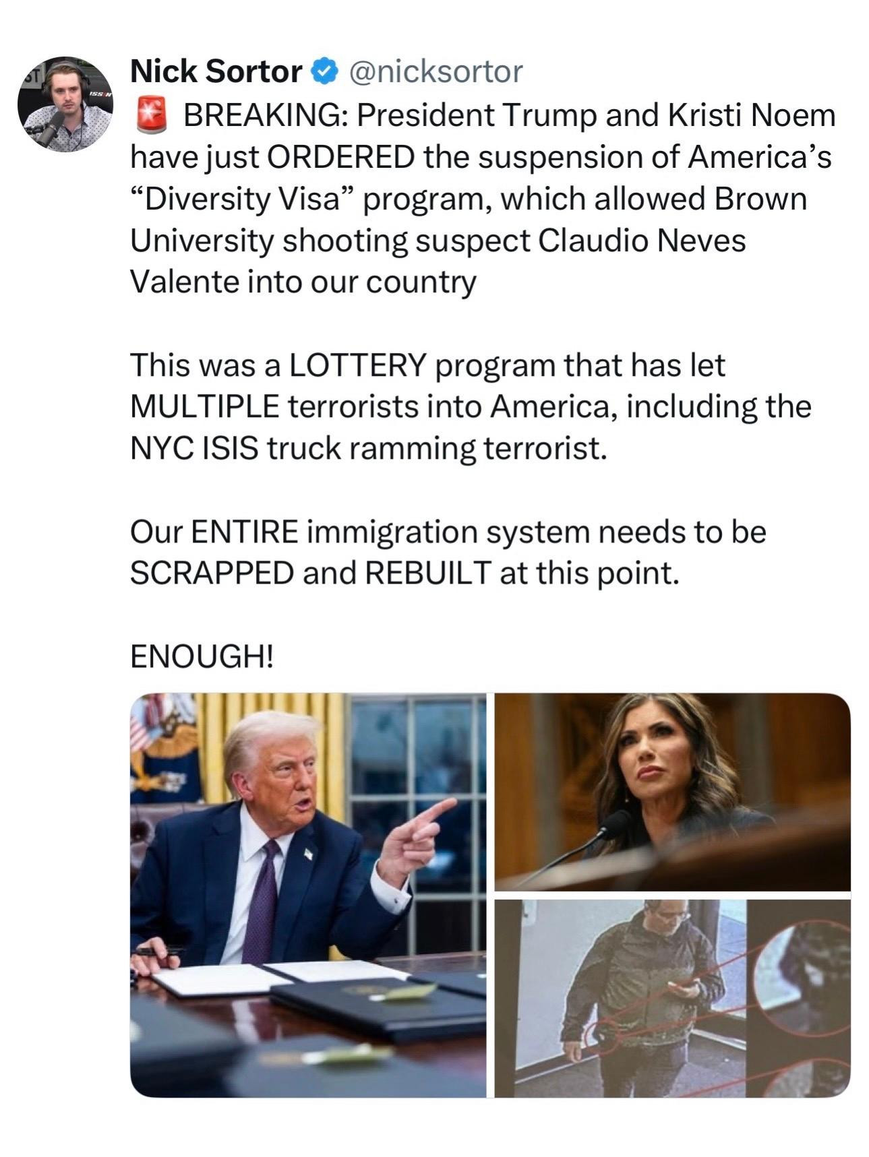Click the ENOUGH! closing text

click(x=202, y=656)
